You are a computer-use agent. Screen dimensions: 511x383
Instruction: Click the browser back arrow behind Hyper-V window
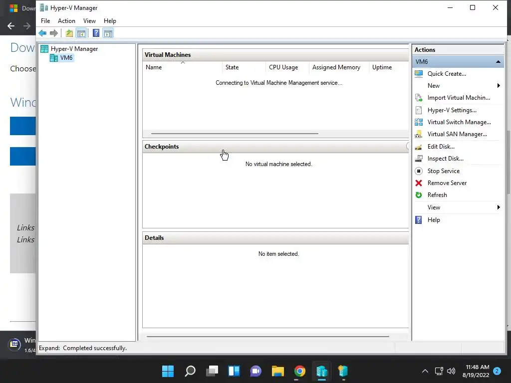(x=11, y=26)
